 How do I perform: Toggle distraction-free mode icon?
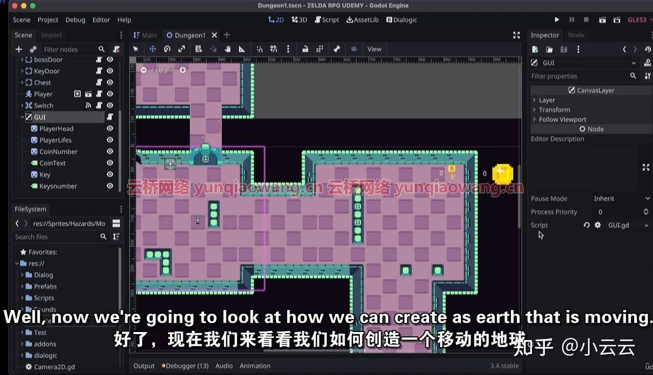(516, 35)
